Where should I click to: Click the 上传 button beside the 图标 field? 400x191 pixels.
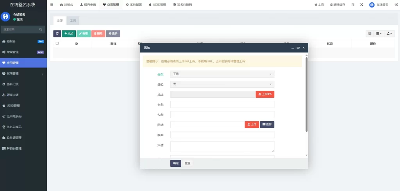click(x=252, y=124)
